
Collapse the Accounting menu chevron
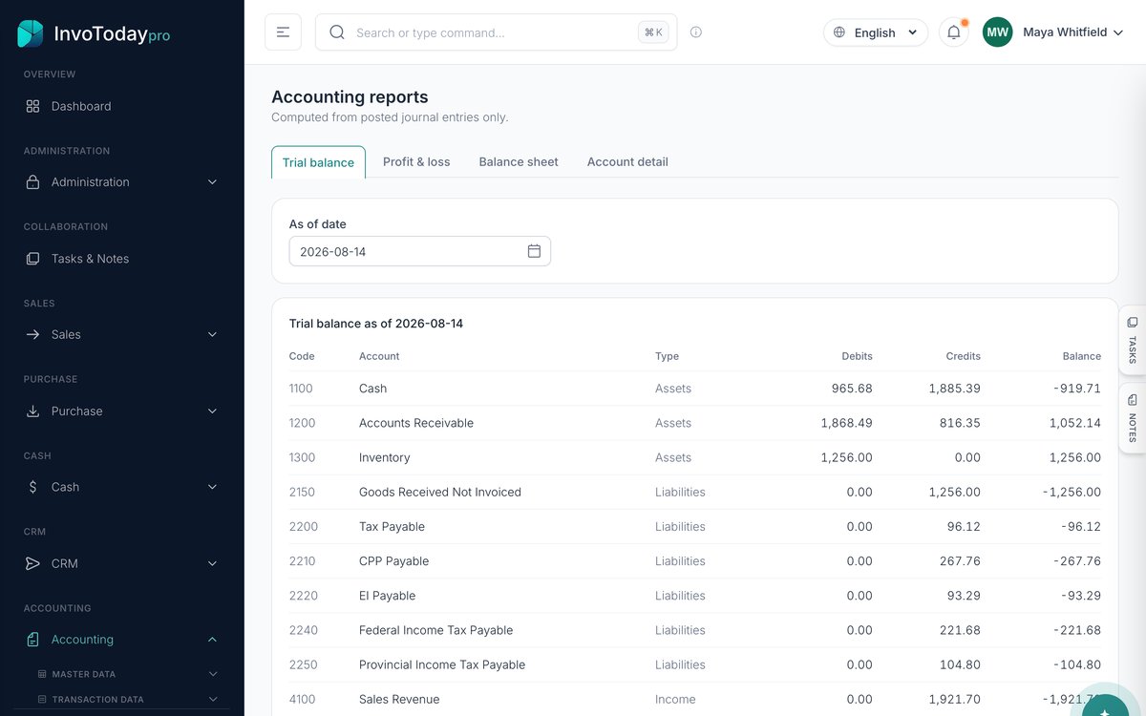(x=212, y=640)
